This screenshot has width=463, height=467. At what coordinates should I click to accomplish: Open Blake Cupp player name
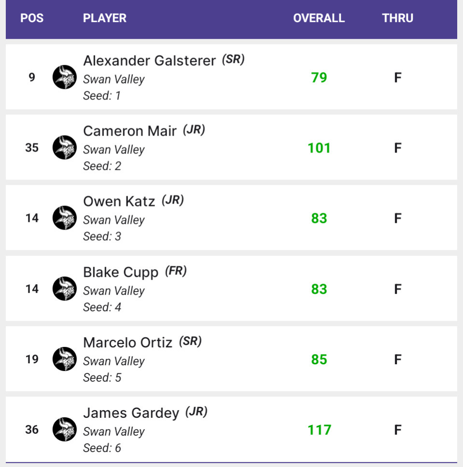(x=121, y=272)
